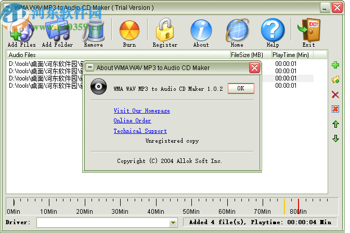Open the Home globe icon

coord(237,30)
